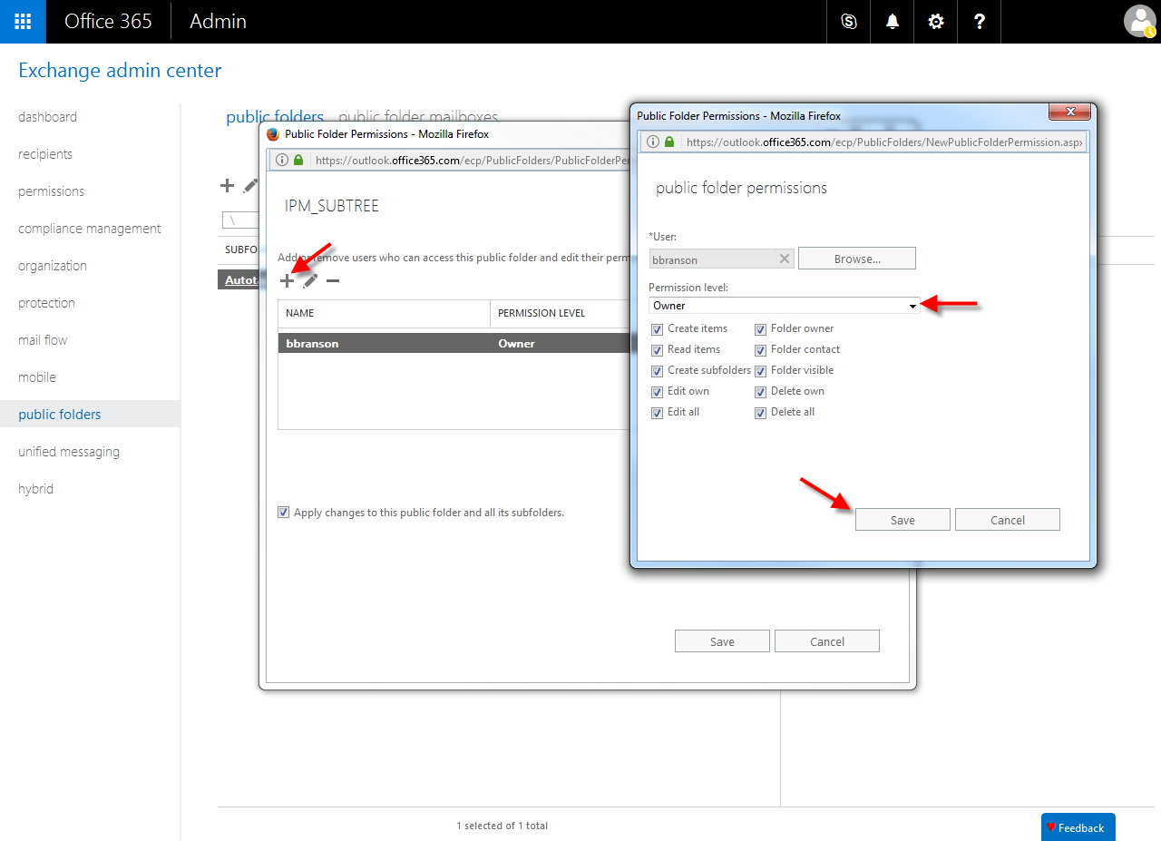Screen dimensions: 1161x841
Task: Toggle the Edit own checkbox
Action: (x=658, y=392)
